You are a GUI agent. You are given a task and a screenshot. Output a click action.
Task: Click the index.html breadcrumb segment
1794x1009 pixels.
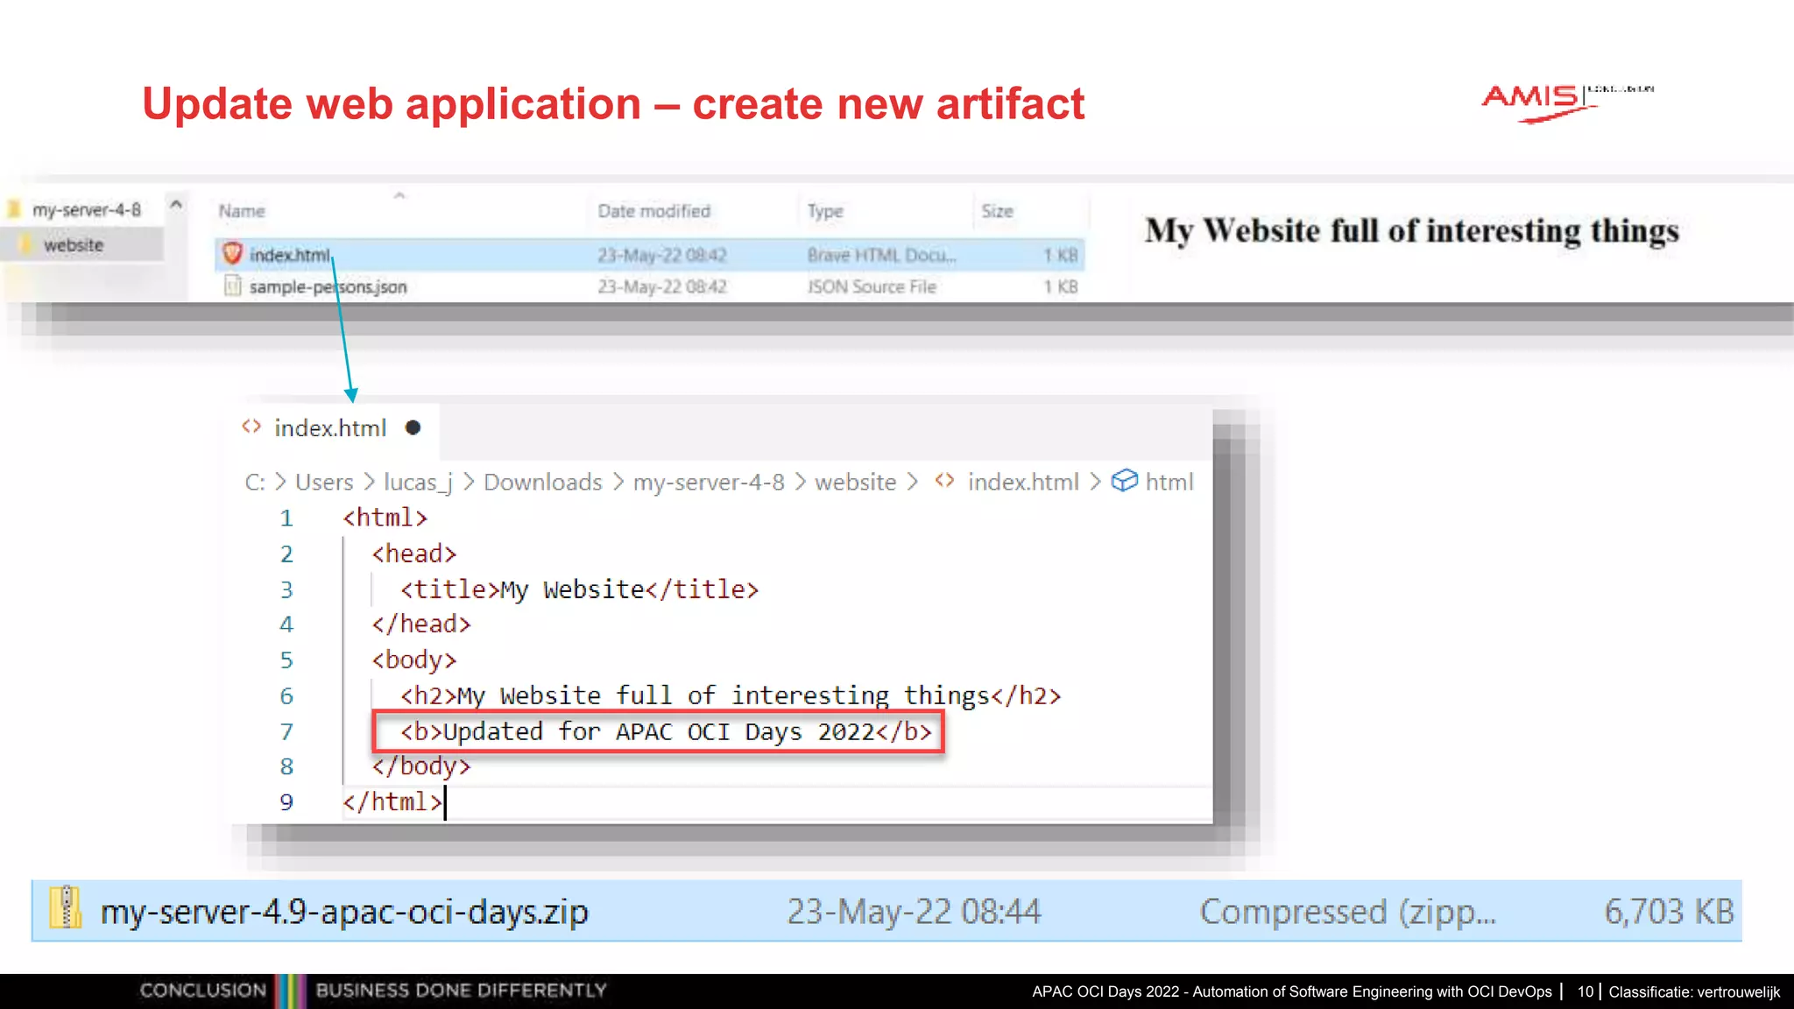tap(1023, 482)
